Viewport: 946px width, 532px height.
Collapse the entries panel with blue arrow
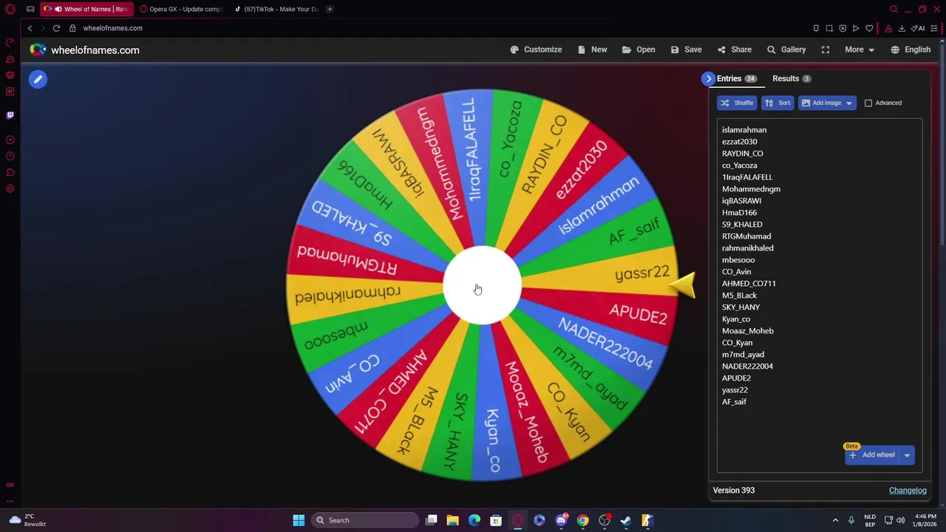coord(709,78)
